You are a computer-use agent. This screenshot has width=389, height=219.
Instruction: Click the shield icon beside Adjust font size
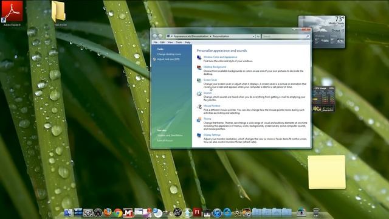[x=154, y=60]
